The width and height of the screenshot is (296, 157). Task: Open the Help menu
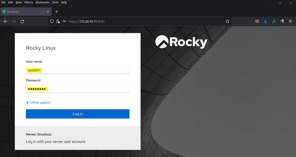click(x=64, y=2)
